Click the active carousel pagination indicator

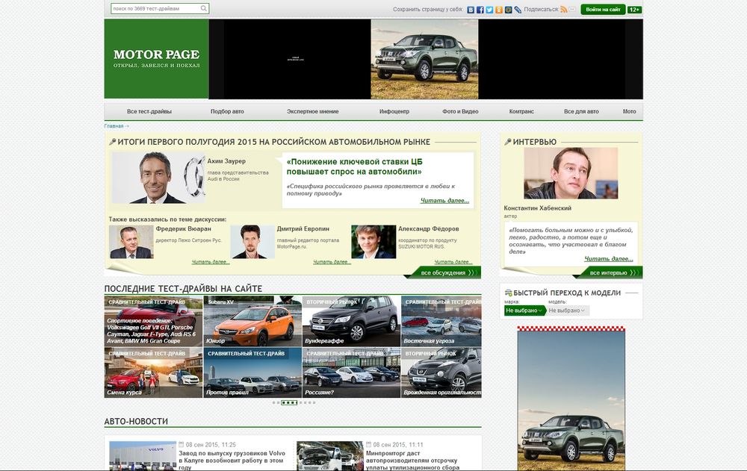click(289, 403)
